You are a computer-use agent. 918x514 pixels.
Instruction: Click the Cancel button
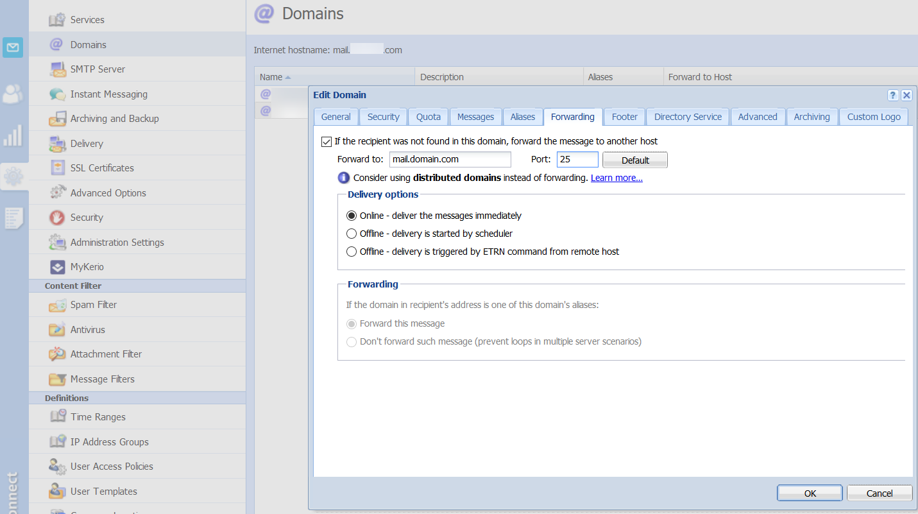880,493
